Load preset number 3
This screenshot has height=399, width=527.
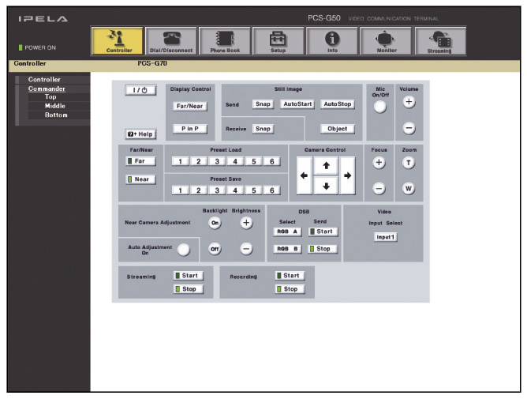point(217,161)
